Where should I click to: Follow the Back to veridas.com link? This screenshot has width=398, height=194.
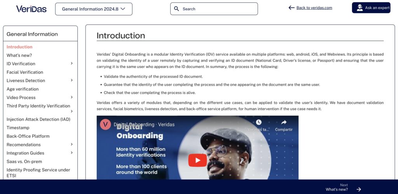coord(314,8)
